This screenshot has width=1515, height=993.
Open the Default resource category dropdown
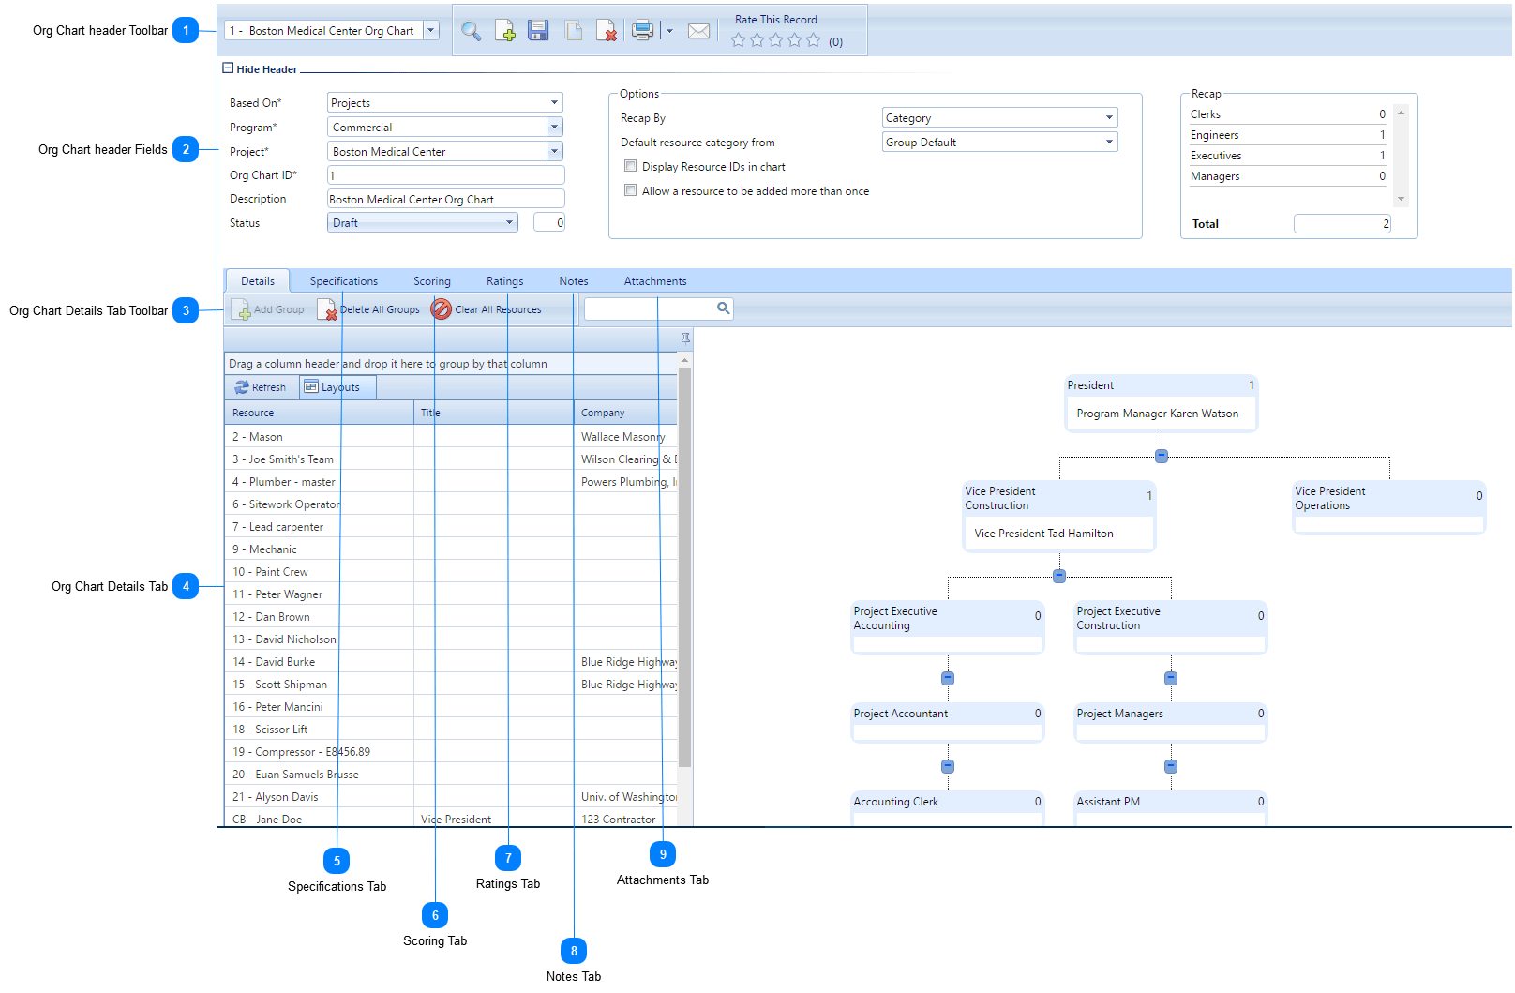(1109, 143)
